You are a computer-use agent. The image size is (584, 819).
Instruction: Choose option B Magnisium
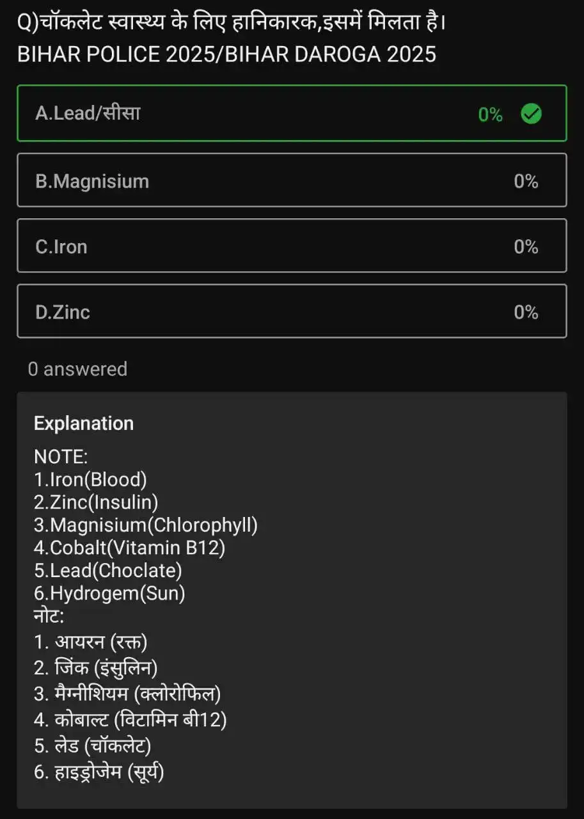292,180
